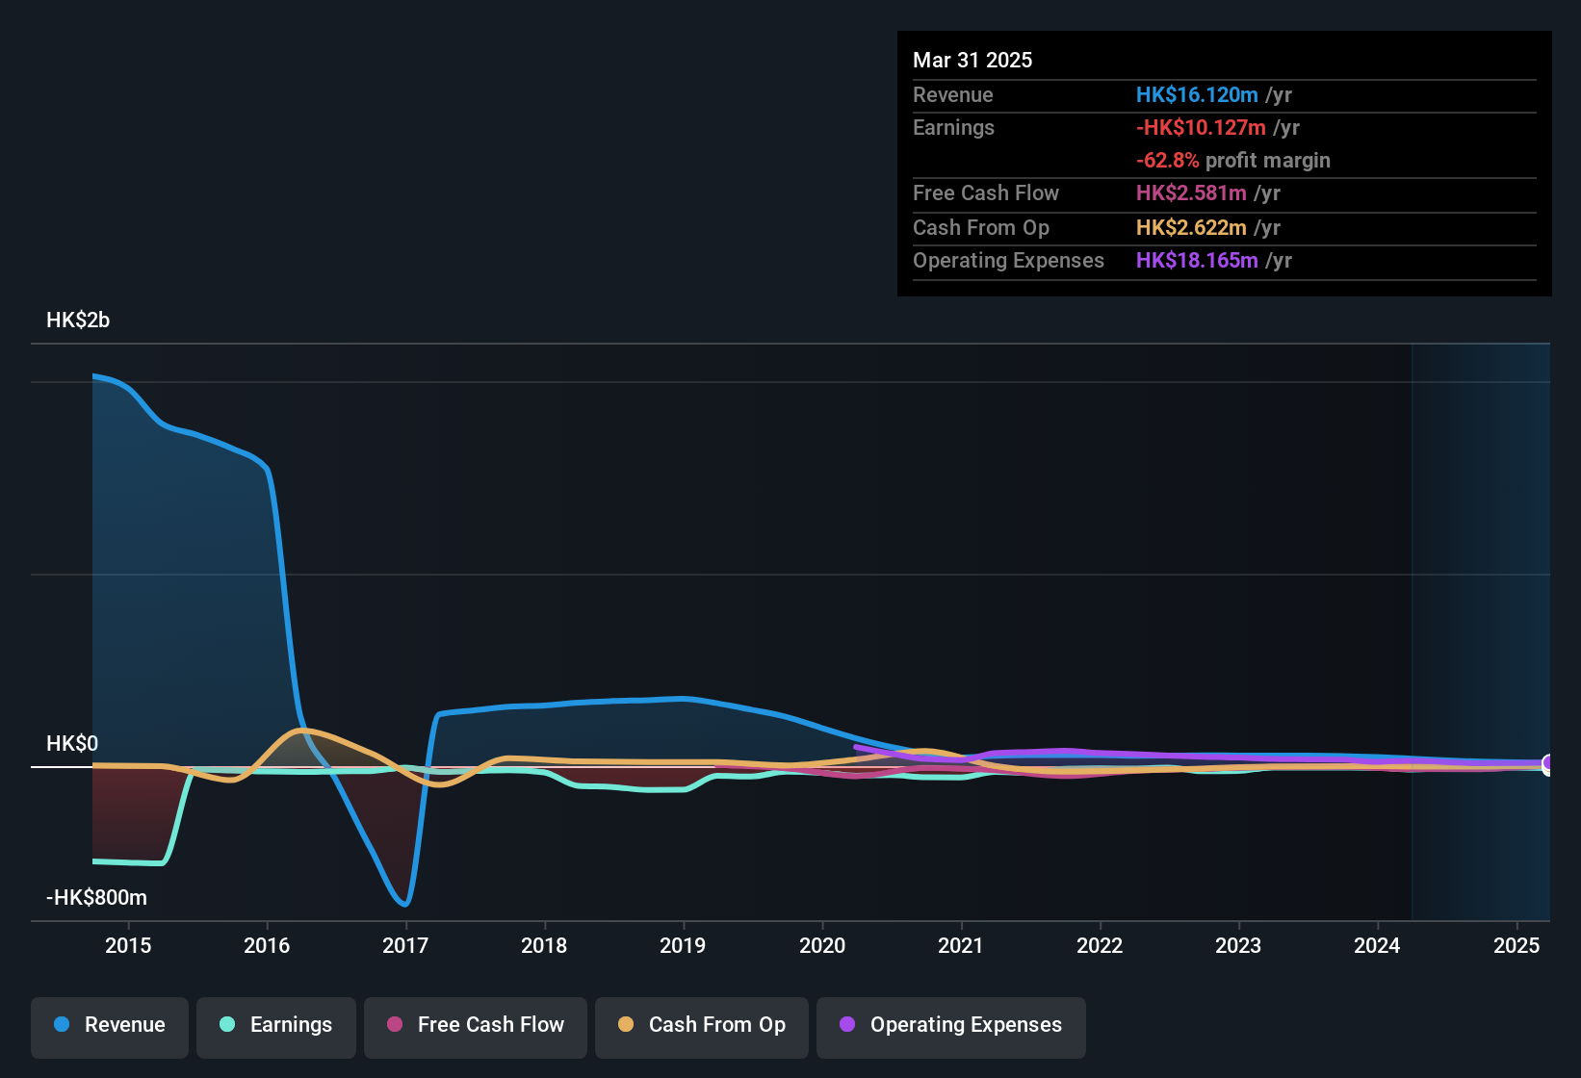1581x1078 pixels.
Task: Click the -62.8% profit margin text
Action: coord(1233,161)
